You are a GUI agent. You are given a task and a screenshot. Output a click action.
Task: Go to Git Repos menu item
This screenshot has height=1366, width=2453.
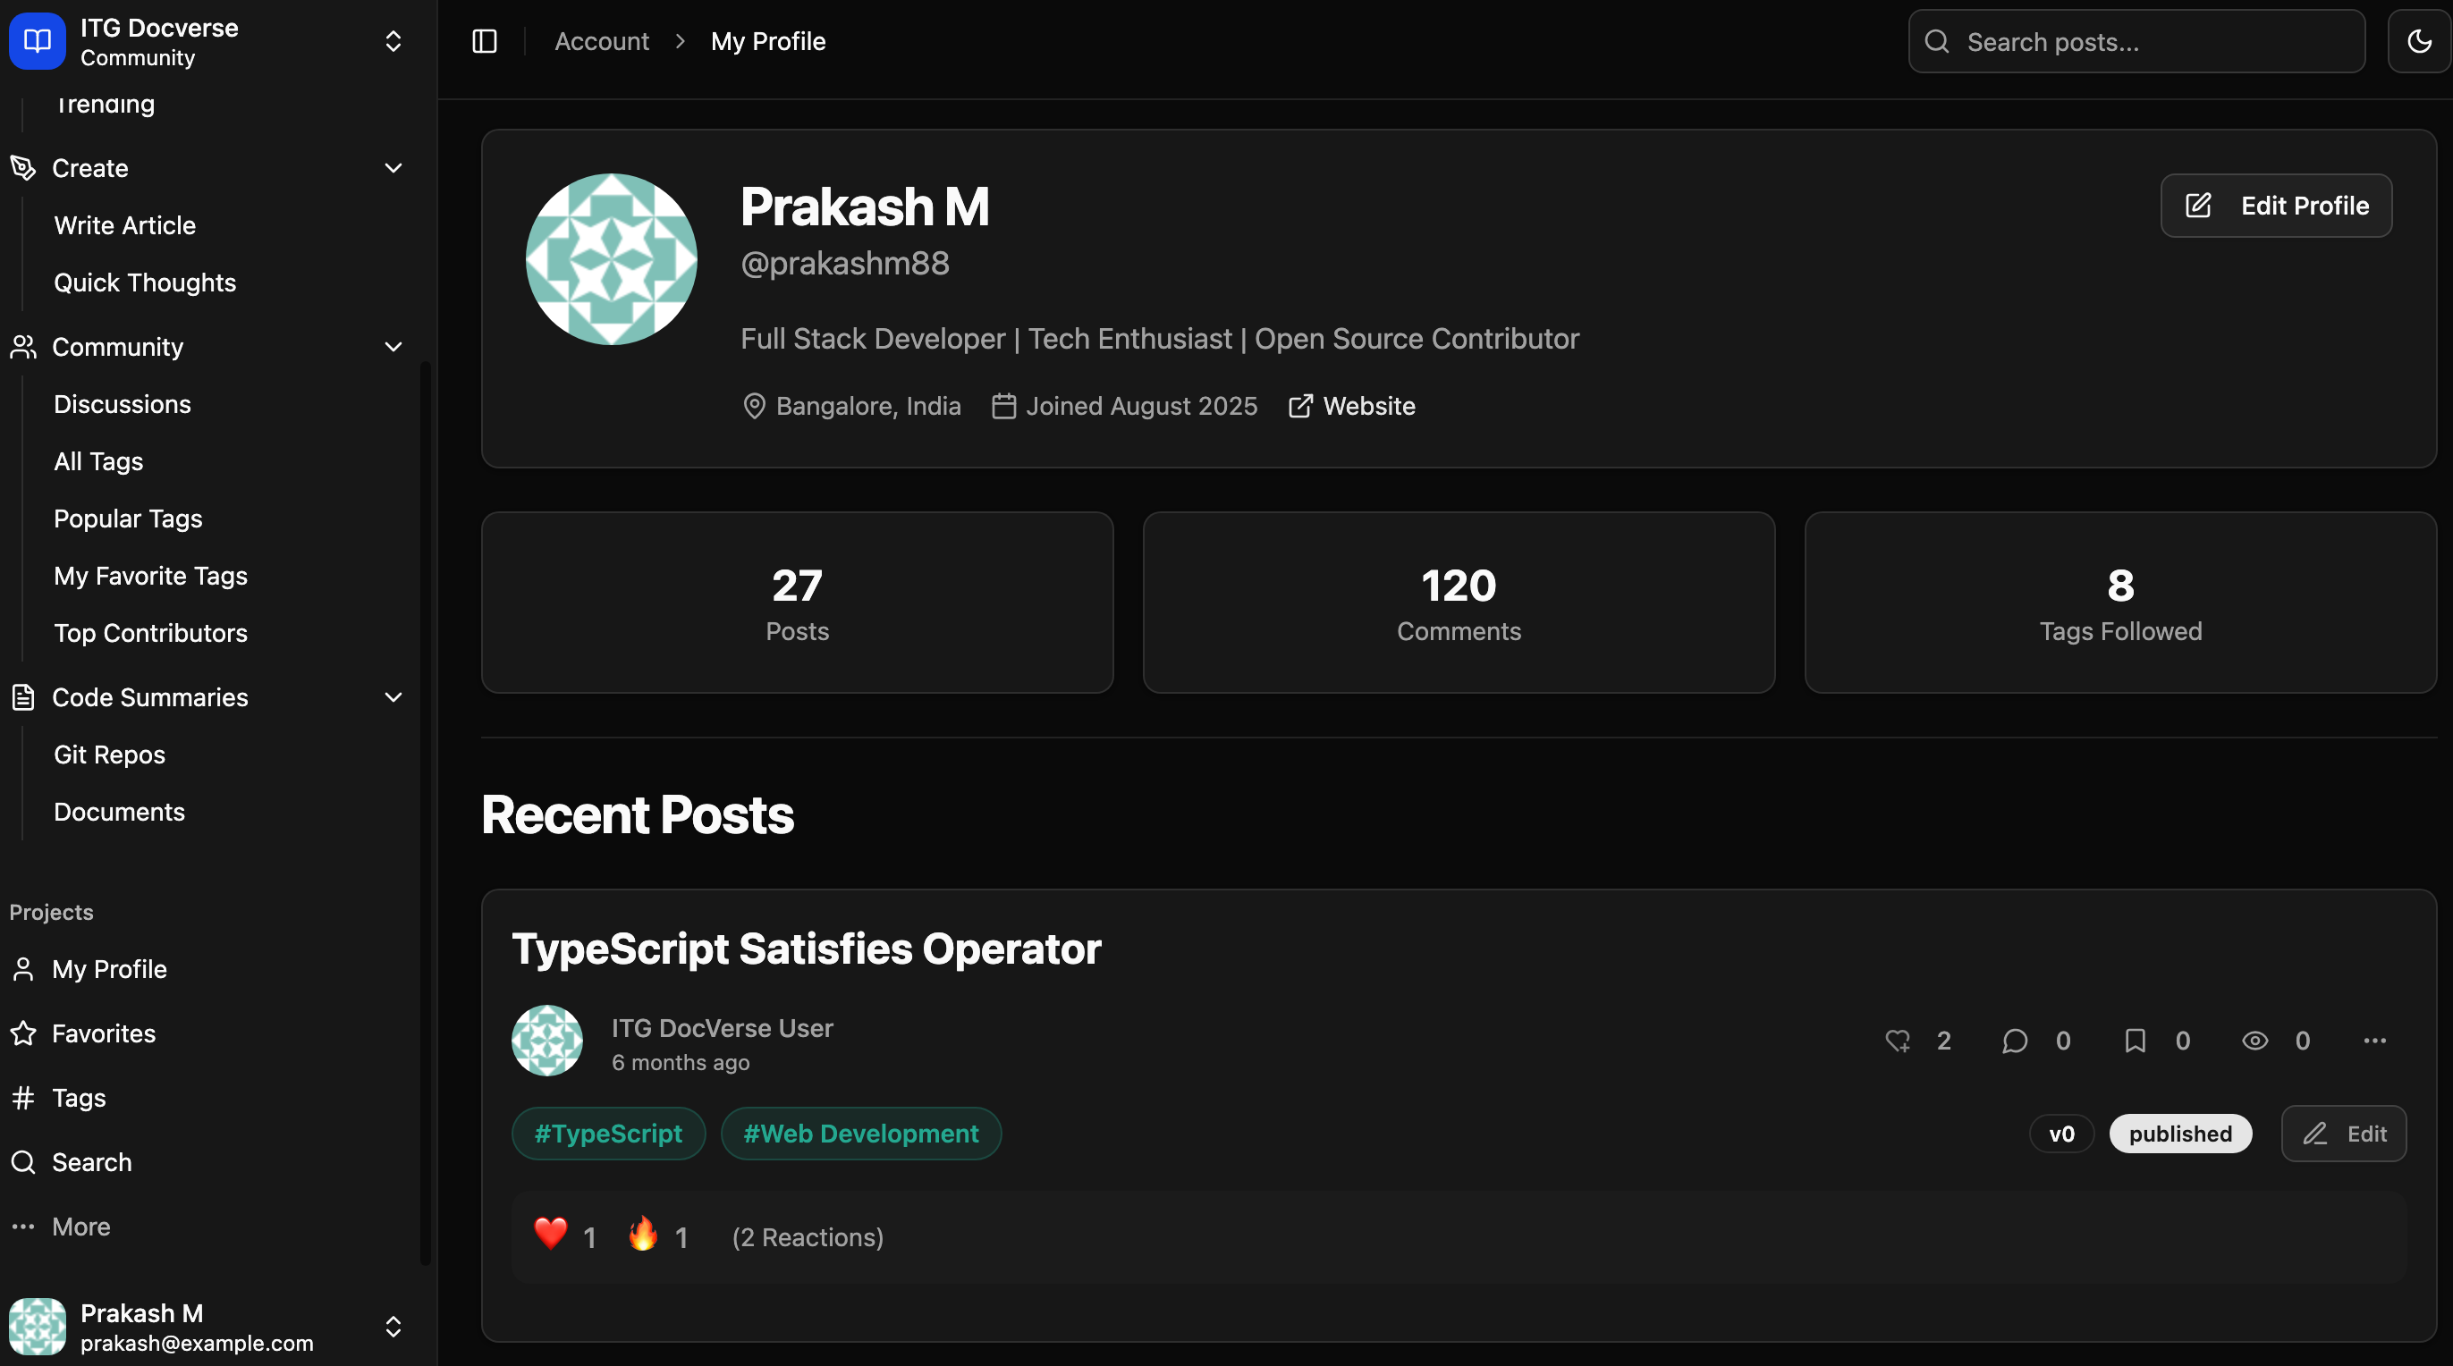109,755
